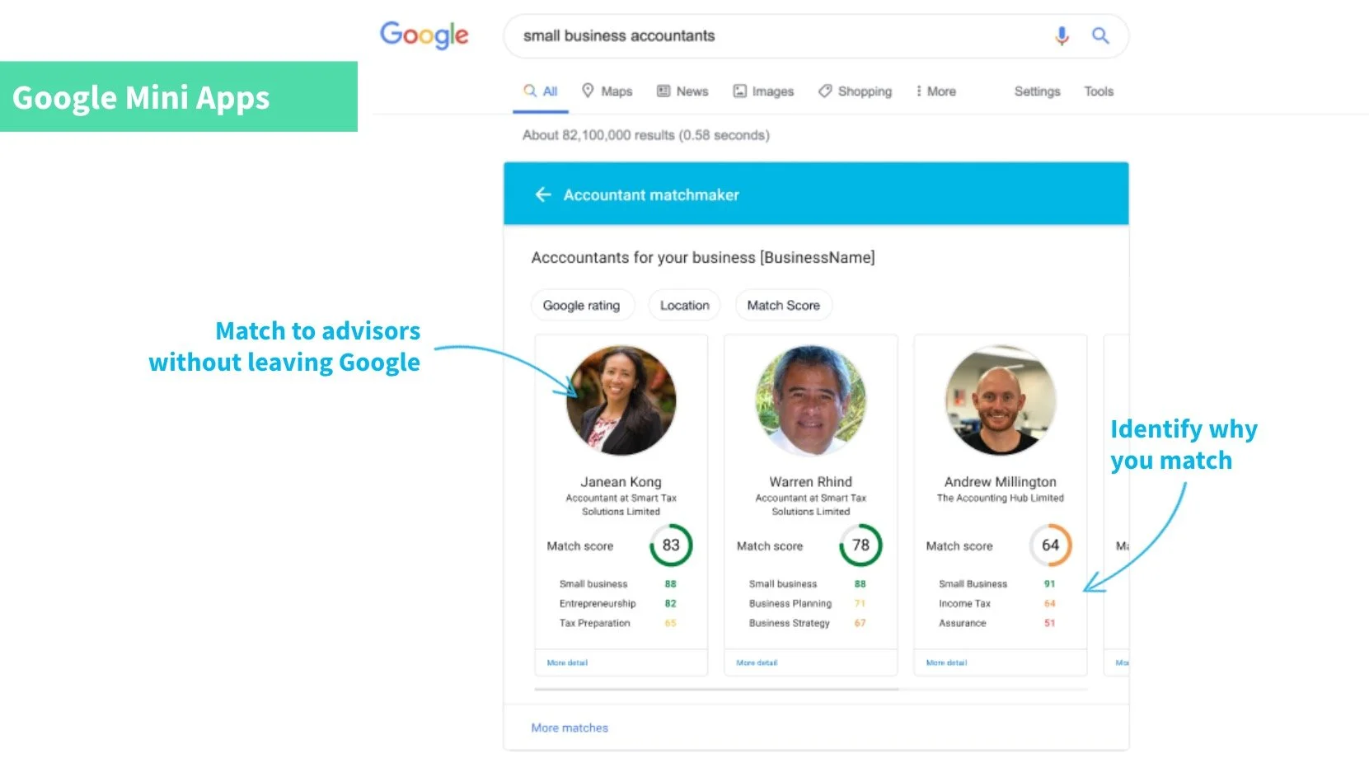This screenshot has width=1369, height=763.
Task: Click the search box with 'small business accountants'
Action: (x=816, y=35)
